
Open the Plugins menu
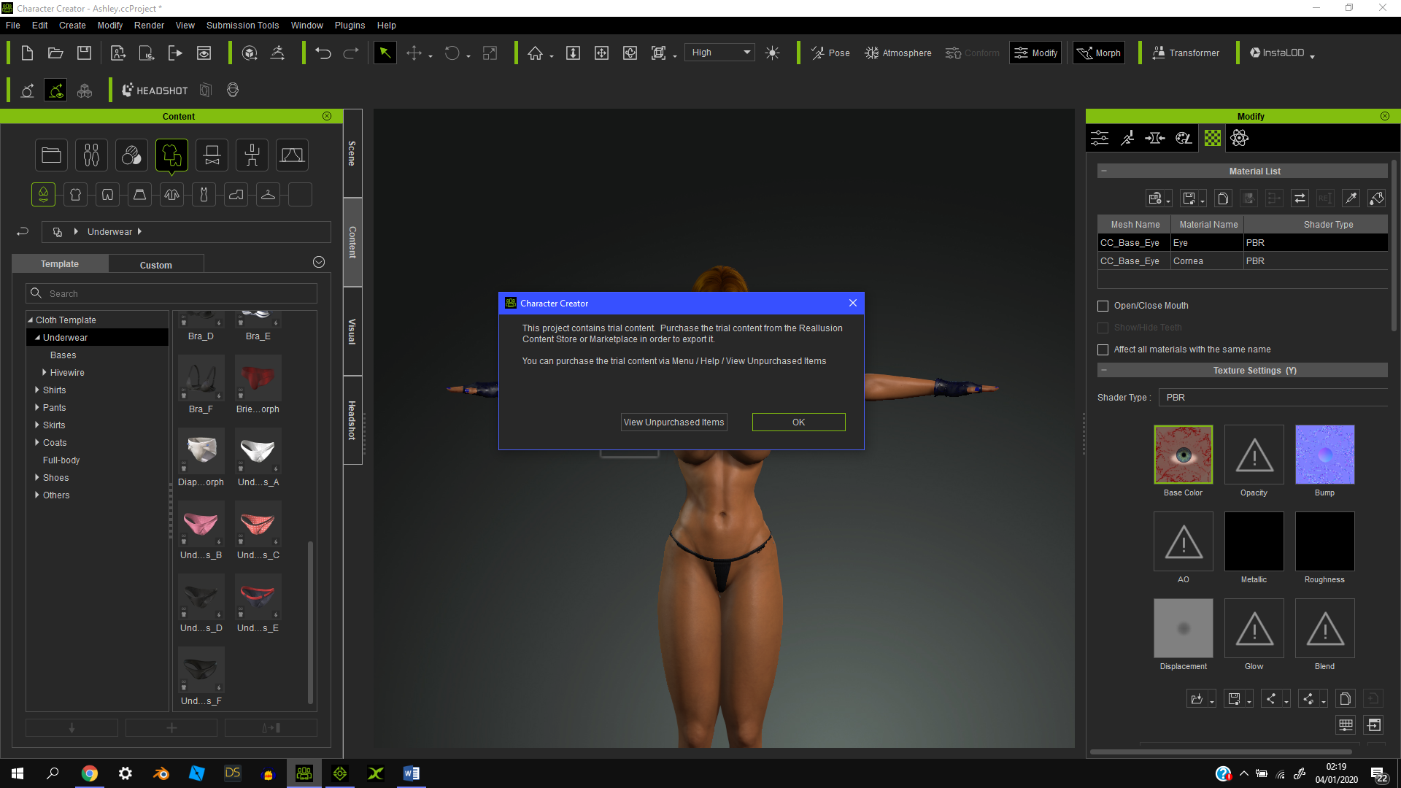pos(350,25)
